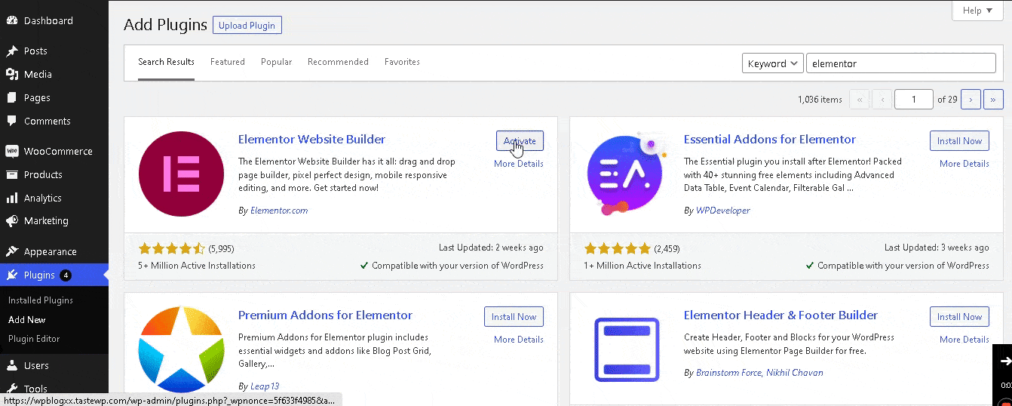
Task: Open More Details for Elementor Website Builder
Action: click(519, 164)
